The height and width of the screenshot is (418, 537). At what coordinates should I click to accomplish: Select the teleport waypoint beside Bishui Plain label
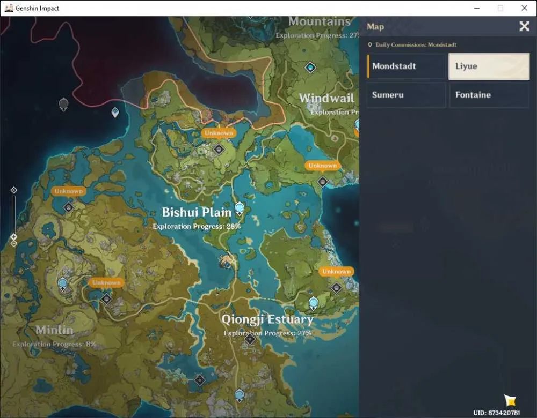click(240, 208)
